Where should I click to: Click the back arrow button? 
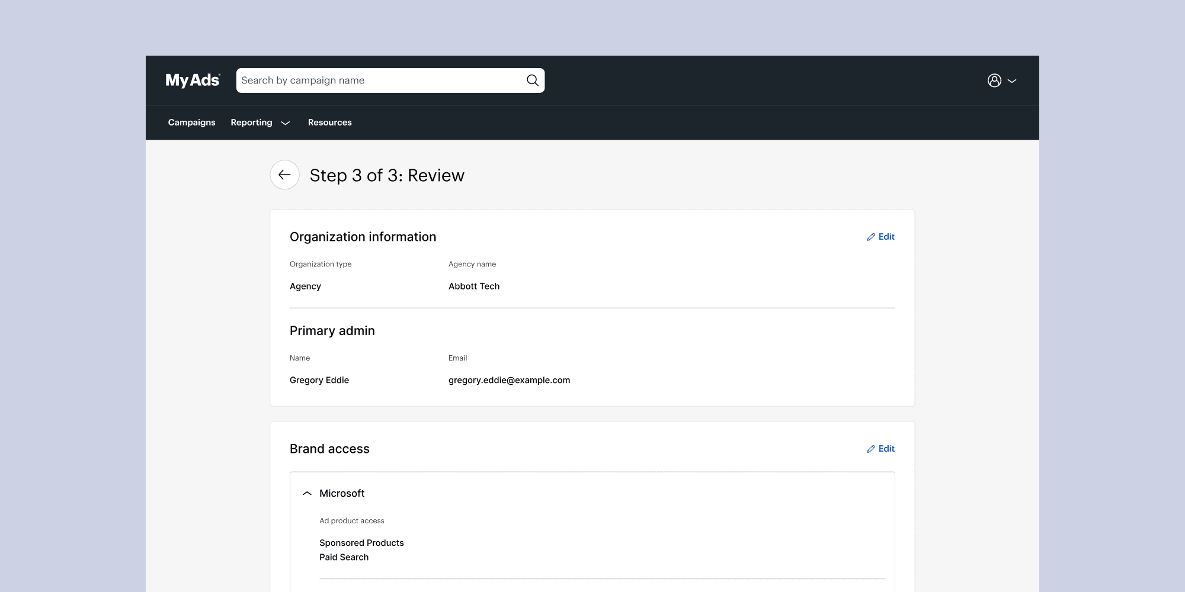[x=284, y=175]
